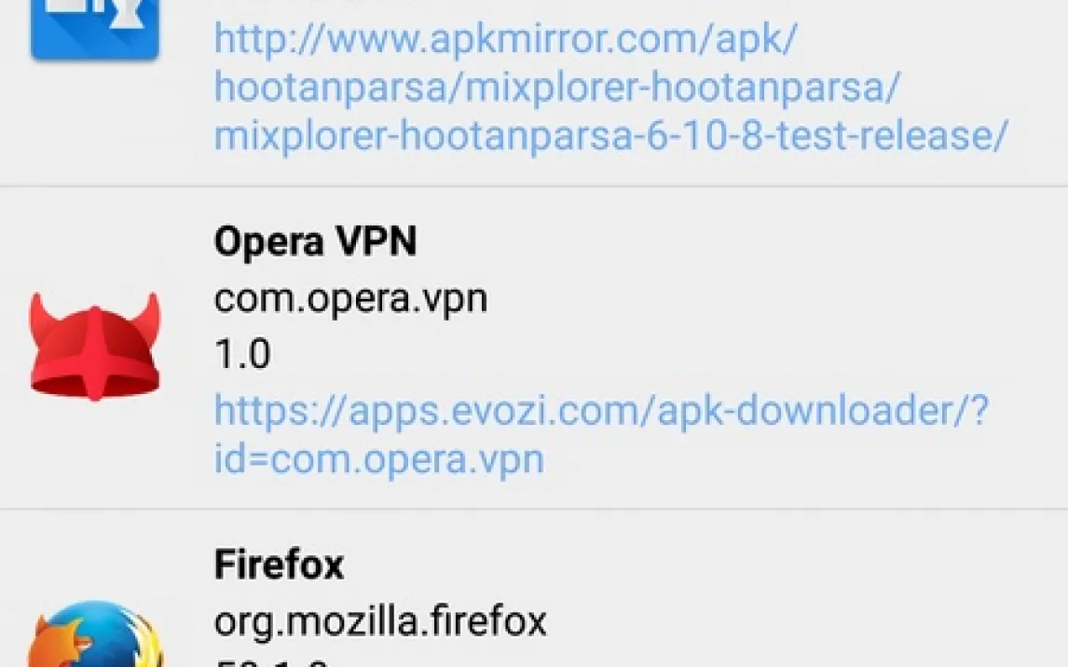Click the id=com.opera.vpn link text

(379, 460)
